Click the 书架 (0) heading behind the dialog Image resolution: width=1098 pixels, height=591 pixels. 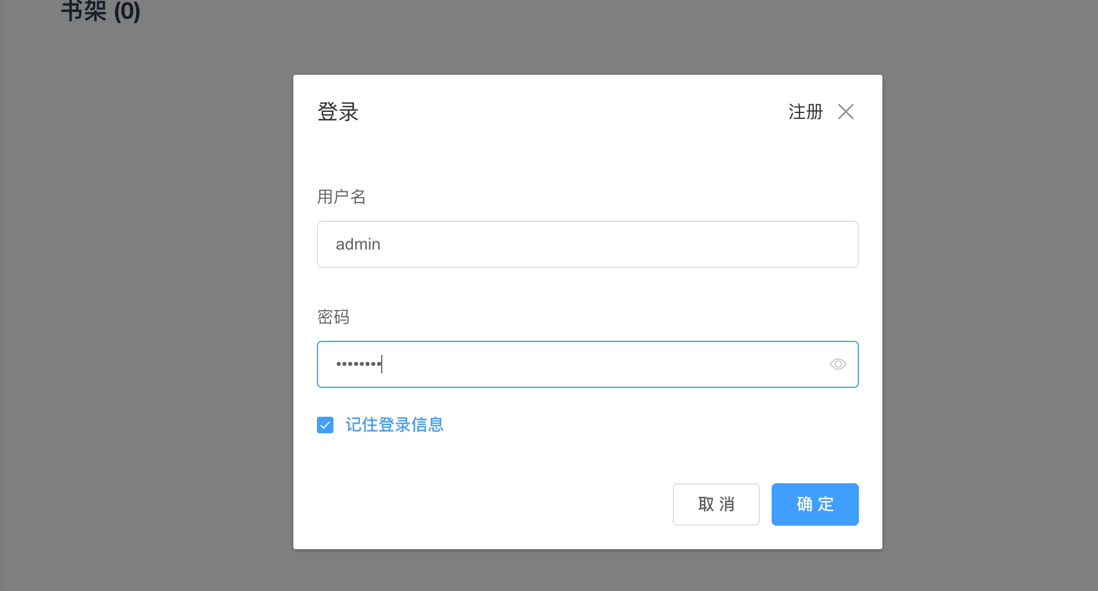101,11
